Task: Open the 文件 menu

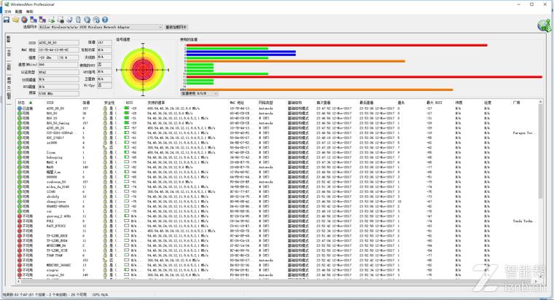Action: [x=7, y=12]
